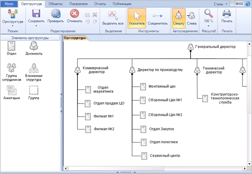The width and height of the screenshot is (252, 174).
Task: Open the Стиль style dropdown
Action: pyautogui.click(x=220, y=4)
